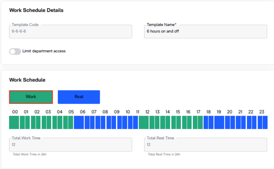Click the second half-hour block under hour 08
274x169 pixels.
[x=103, y=122]
